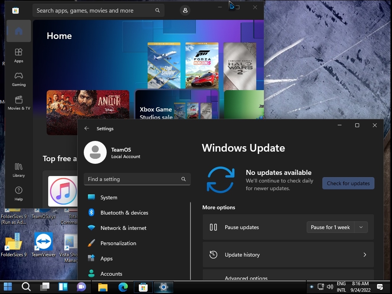Open the Pause for 1 week dropdown
392x294 pixels.
pos(361,227)
